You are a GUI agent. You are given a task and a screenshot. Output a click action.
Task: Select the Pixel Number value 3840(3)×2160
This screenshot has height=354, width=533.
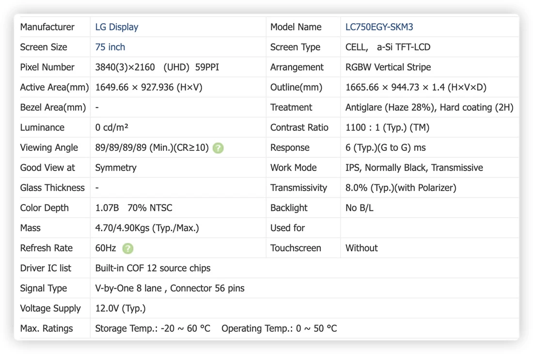tap(125, 67)
